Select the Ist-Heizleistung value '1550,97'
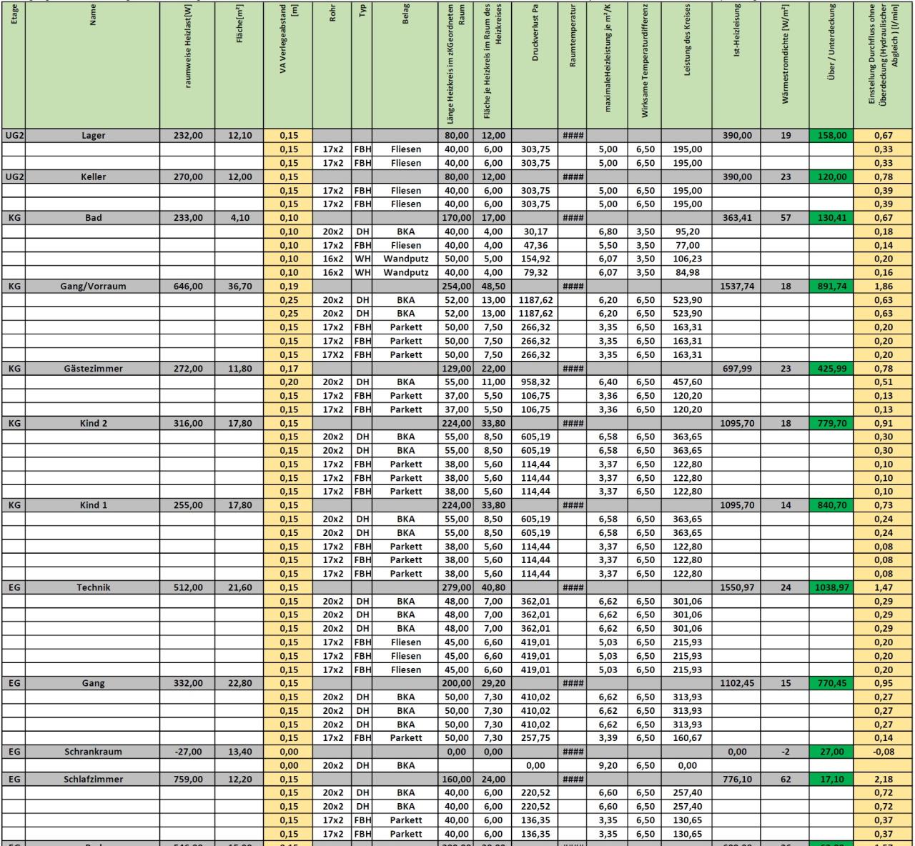This screenshot has width=915, height=846. coord(737,587)
